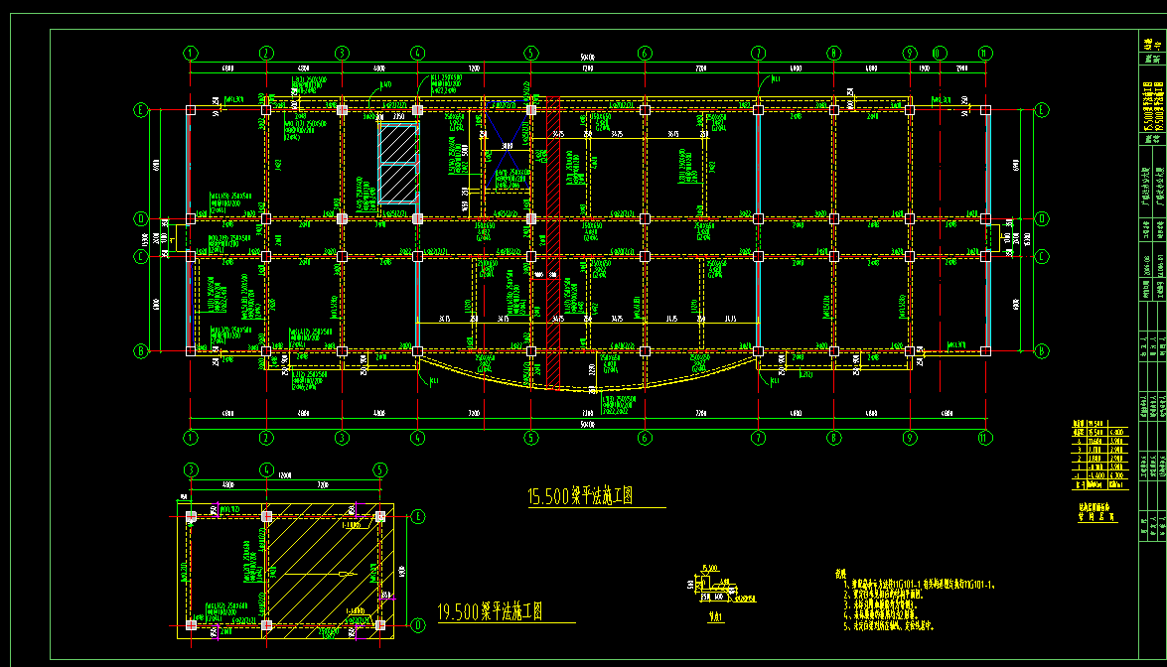Select the 说明 notes heading
The image size is (1167, 667).
[841, 574]
